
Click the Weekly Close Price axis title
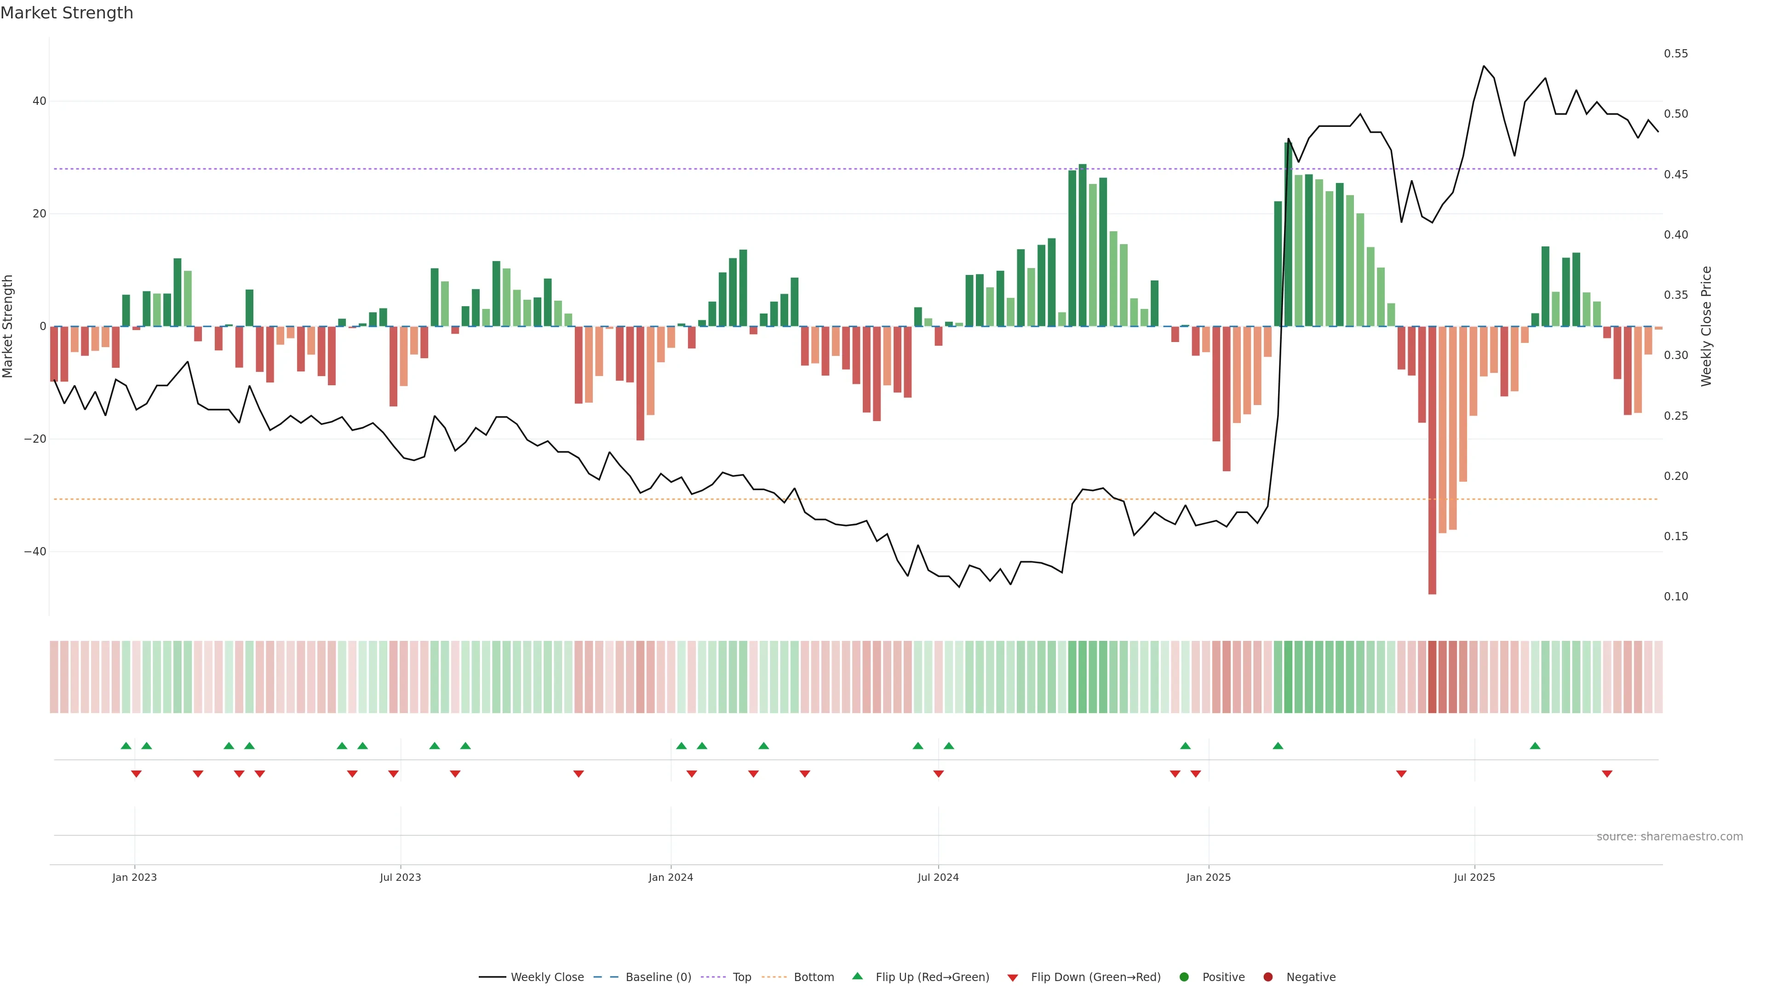1706,326
